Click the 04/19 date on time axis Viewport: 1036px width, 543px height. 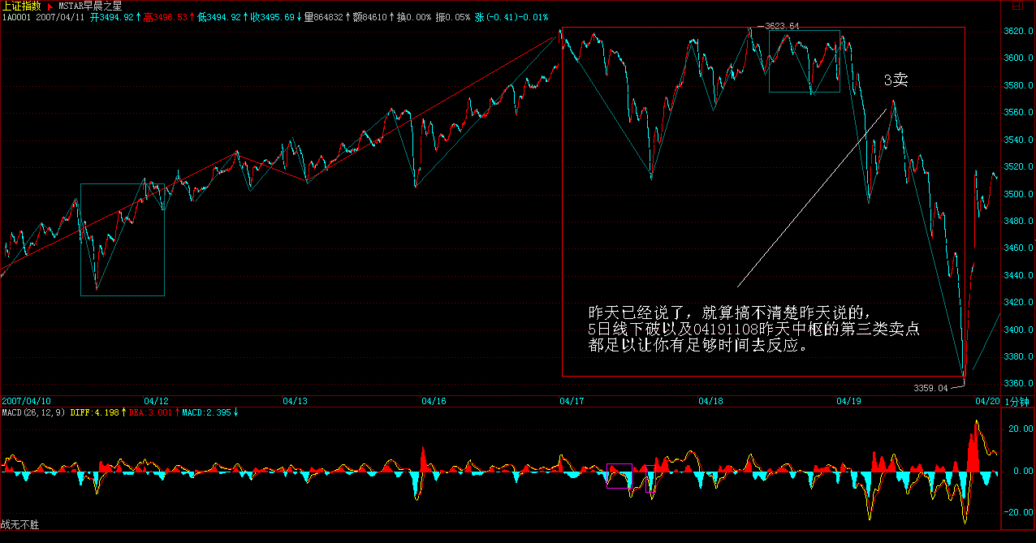click(848, 402)
